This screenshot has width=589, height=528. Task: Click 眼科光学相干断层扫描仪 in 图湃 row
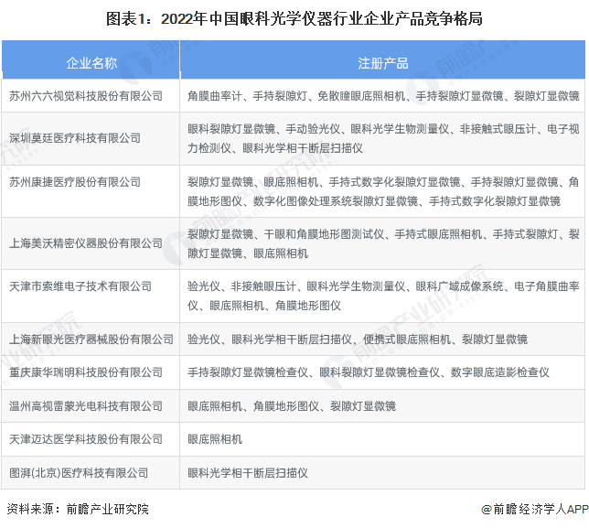click(248, 473)
